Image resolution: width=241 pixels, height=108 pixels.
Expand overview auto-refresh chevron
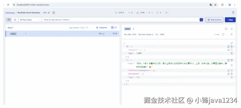click(x=169, y=13)
